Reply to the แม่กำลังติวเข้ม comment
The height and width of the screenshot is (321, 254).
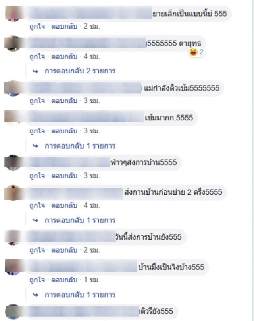point(64,101)
